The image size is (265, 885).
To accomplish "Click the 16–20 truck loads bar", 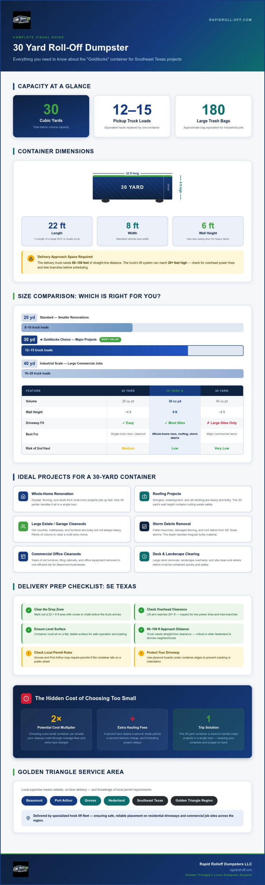I will pos(132,373).
